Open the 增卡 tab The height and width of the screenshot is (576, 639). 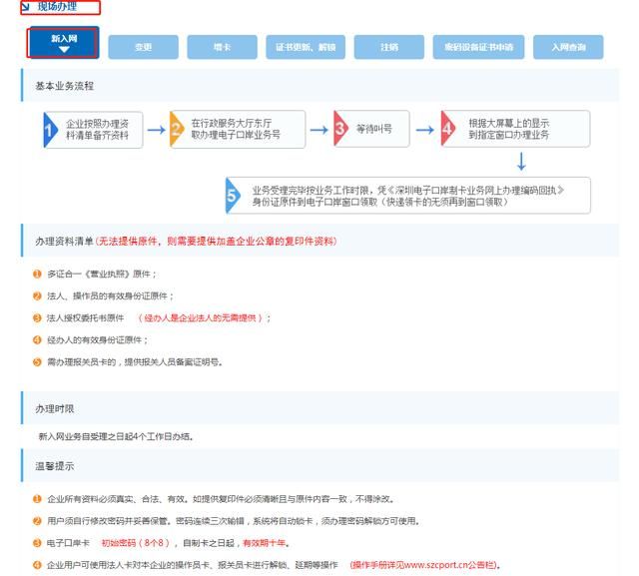click(225, 47)
